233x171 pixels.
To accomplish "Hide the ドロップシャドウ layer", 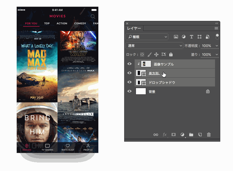I will tap(129, 82).
